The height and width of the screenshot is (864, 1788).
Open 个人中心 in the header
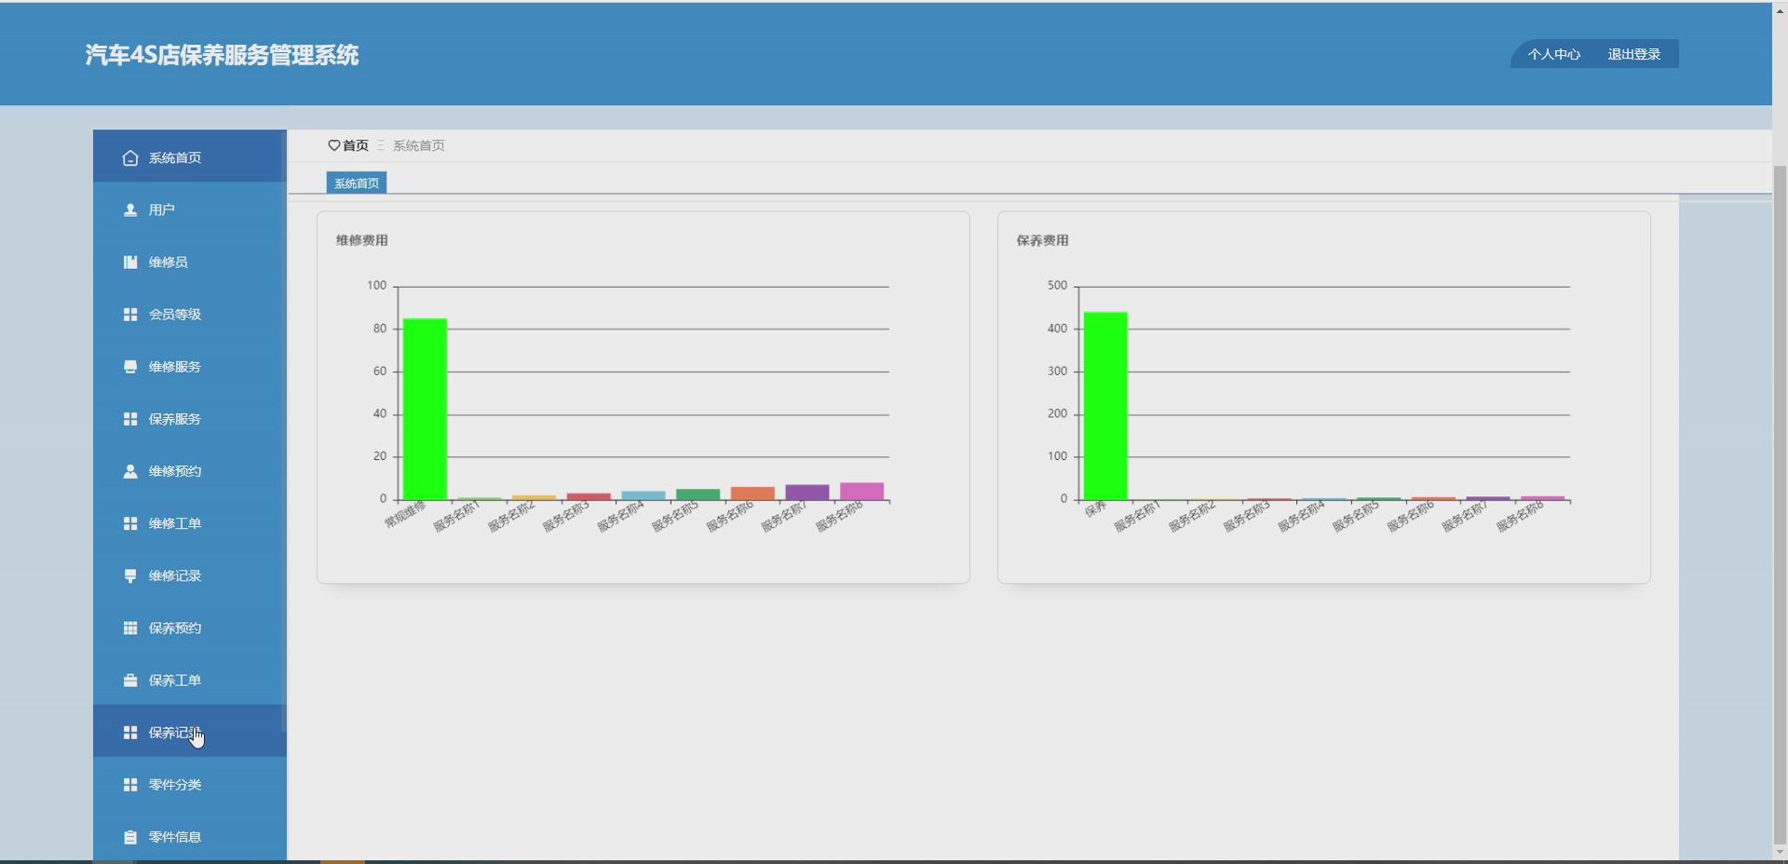pyautogui.click(x=1553, y=54)
